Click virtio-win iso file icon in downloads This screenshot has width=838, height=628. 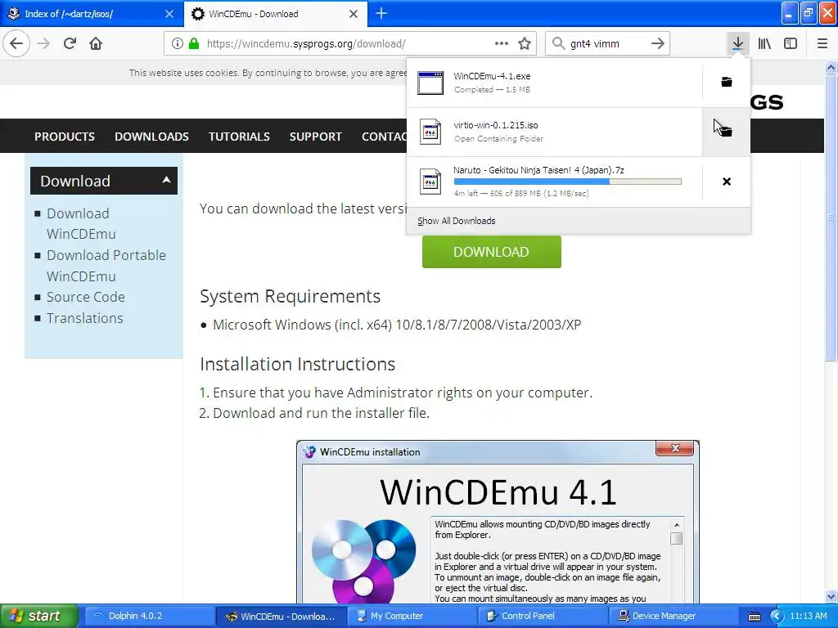tap(430, 132)
